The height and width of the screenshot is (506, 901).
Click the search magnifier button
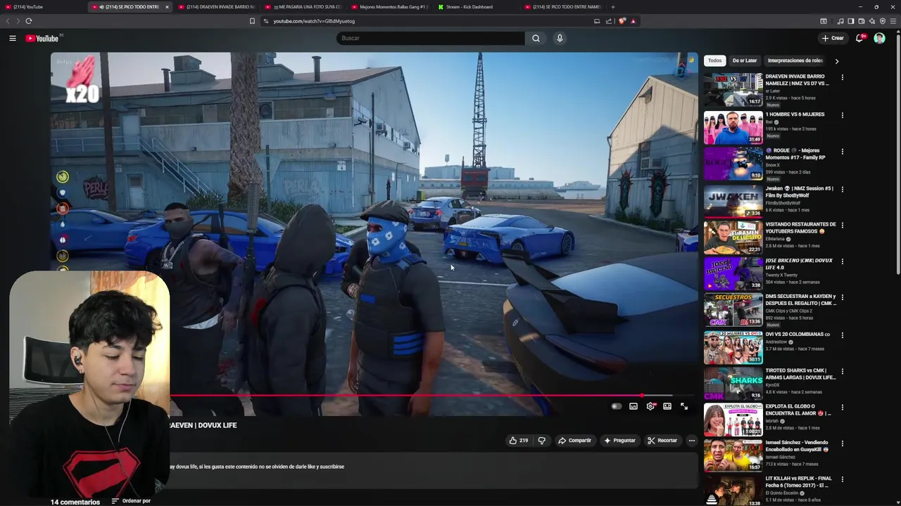point(536,38)
